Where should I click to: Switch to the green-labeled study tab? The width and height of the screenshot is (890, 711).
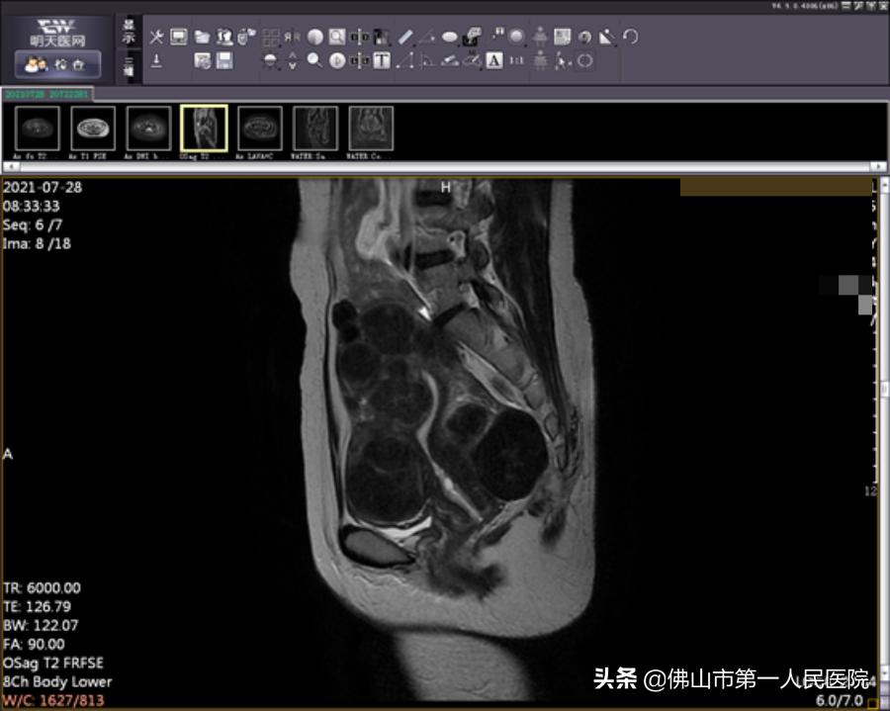point(47,94)
